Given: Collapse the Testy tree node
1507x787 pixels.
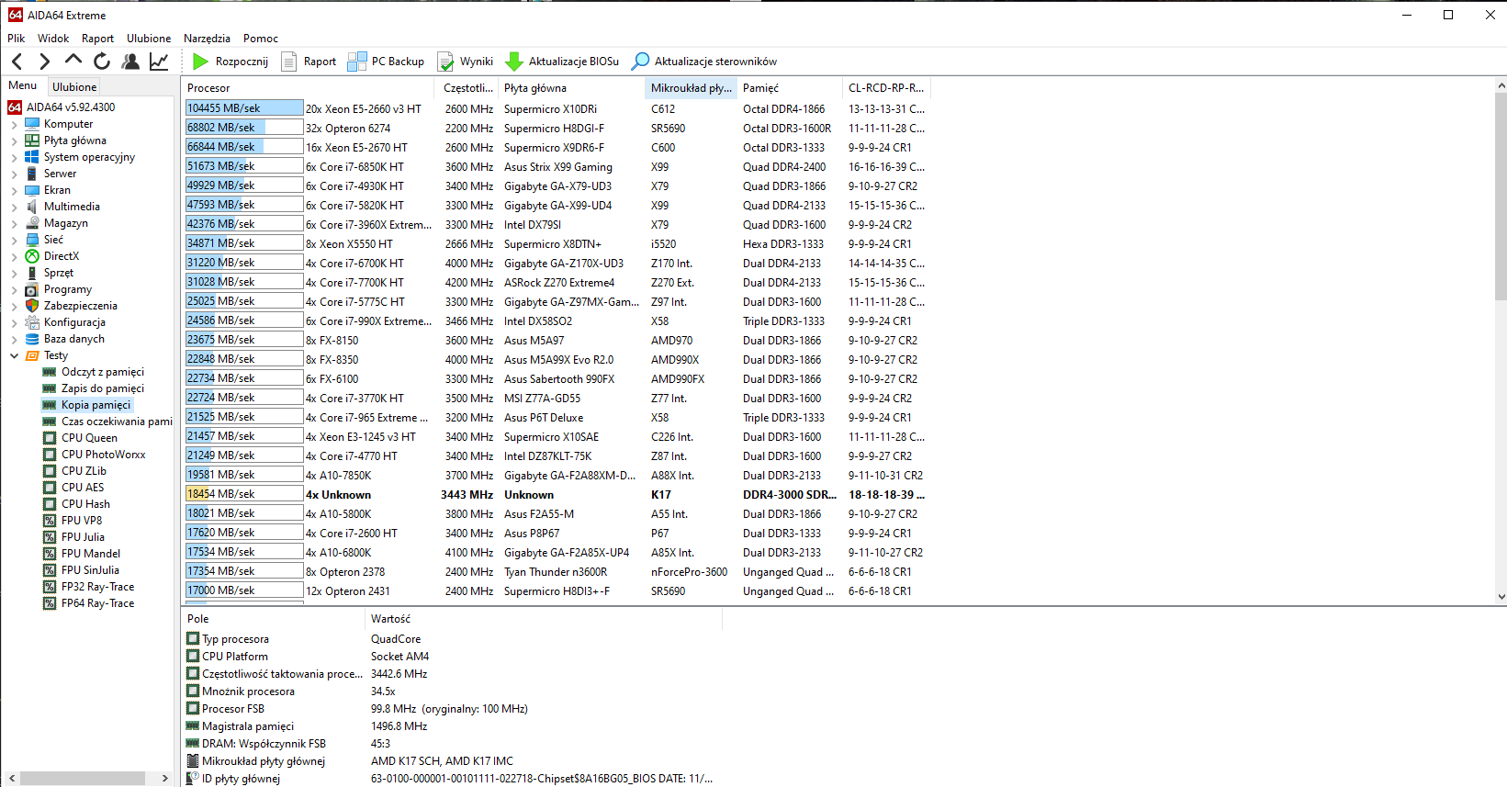Looking at the screenshot, I should pyautogui.click(x=14, y=355).
